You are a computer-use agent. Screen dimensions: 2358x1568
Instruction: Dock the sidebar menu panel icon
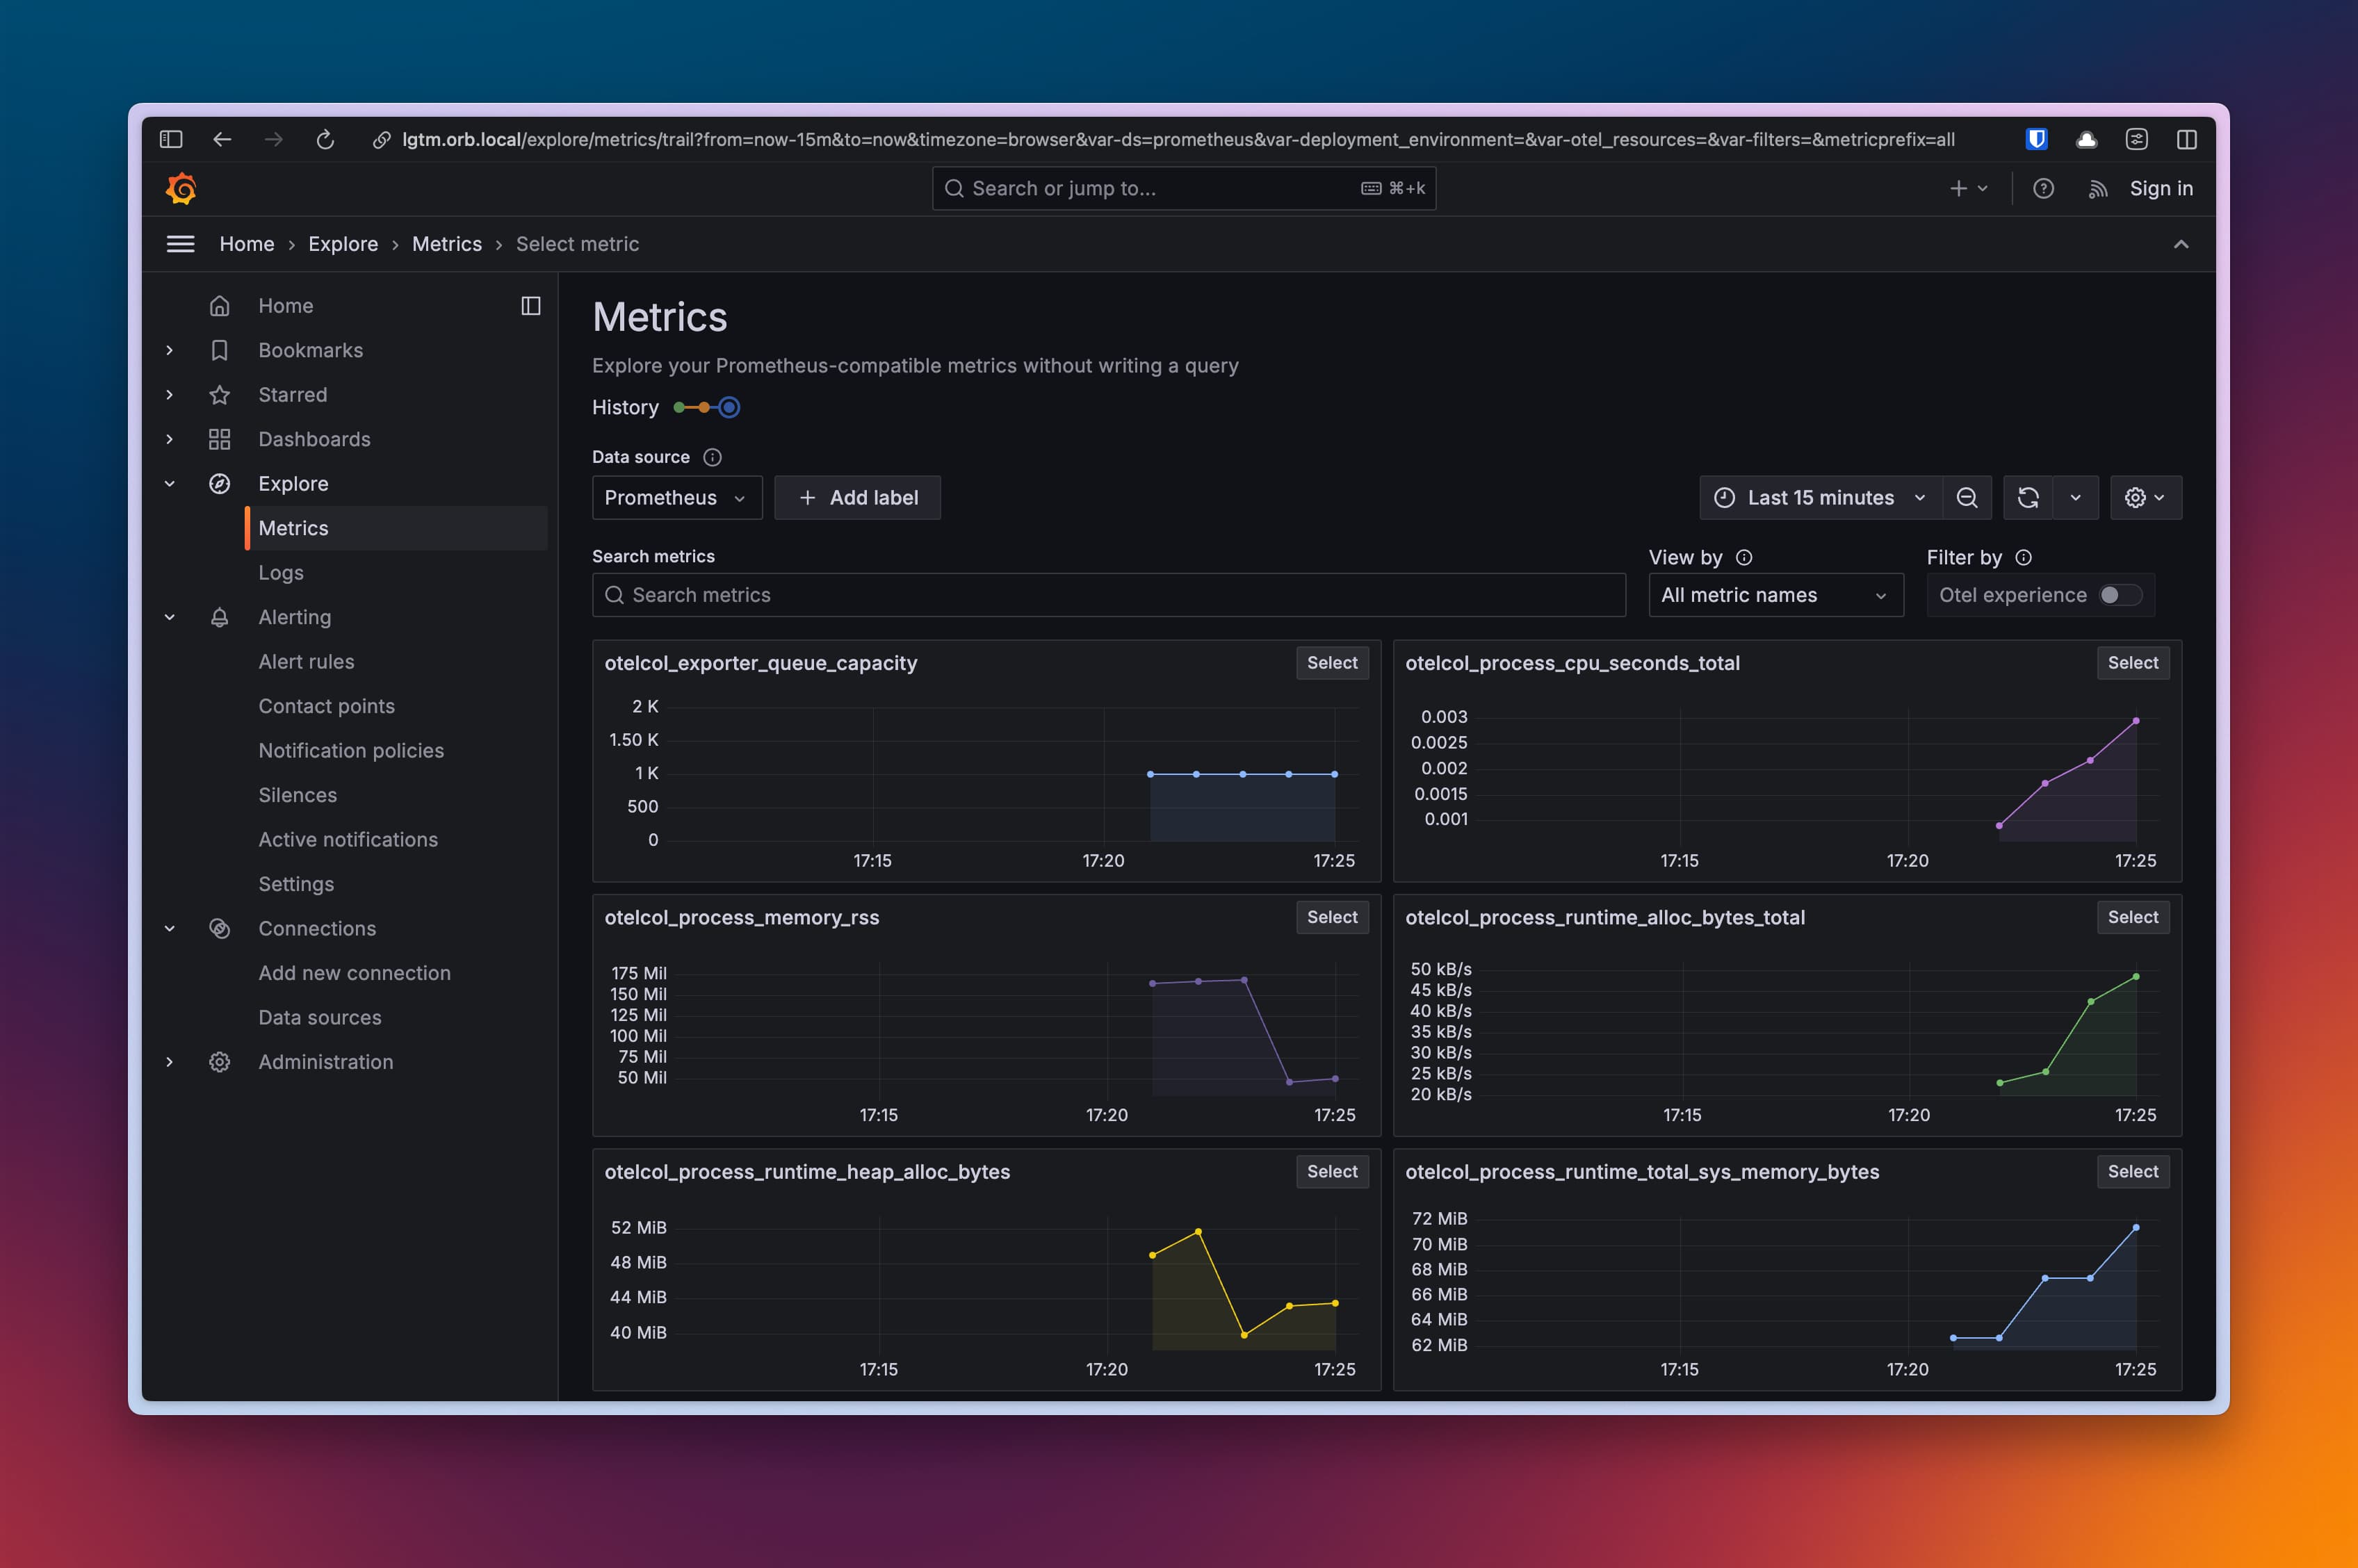531,306
